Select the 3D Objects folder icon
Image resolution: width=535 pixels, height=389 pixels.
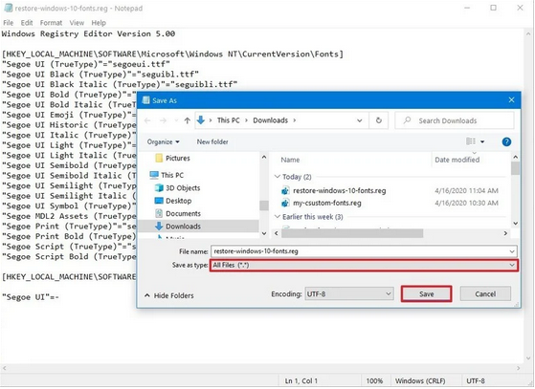[159, 188]
